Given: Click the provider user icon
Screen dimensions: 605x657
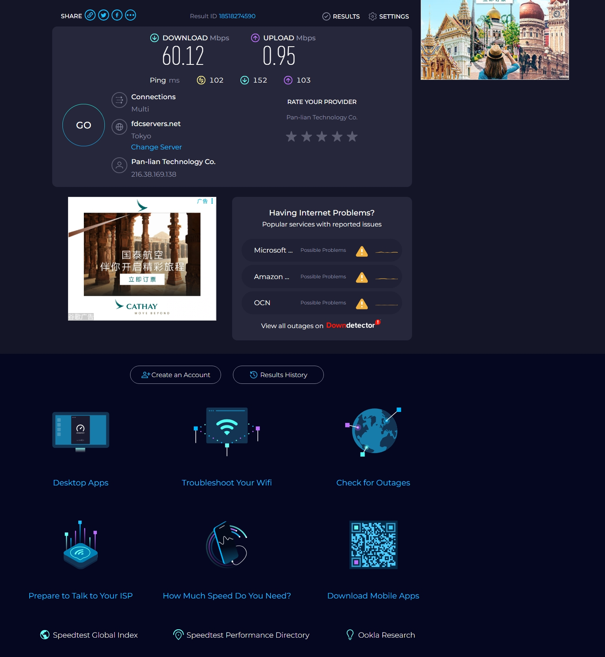Looking at the screenshot, I should point(119,165).
